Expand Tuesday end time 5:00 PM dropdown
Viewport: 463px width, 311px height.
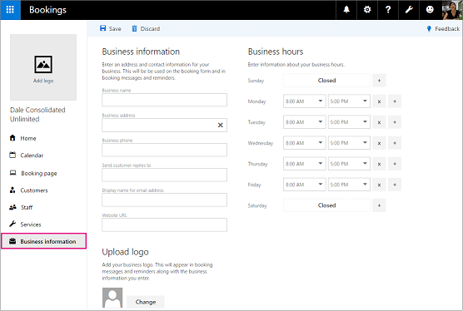coord(349,122)
